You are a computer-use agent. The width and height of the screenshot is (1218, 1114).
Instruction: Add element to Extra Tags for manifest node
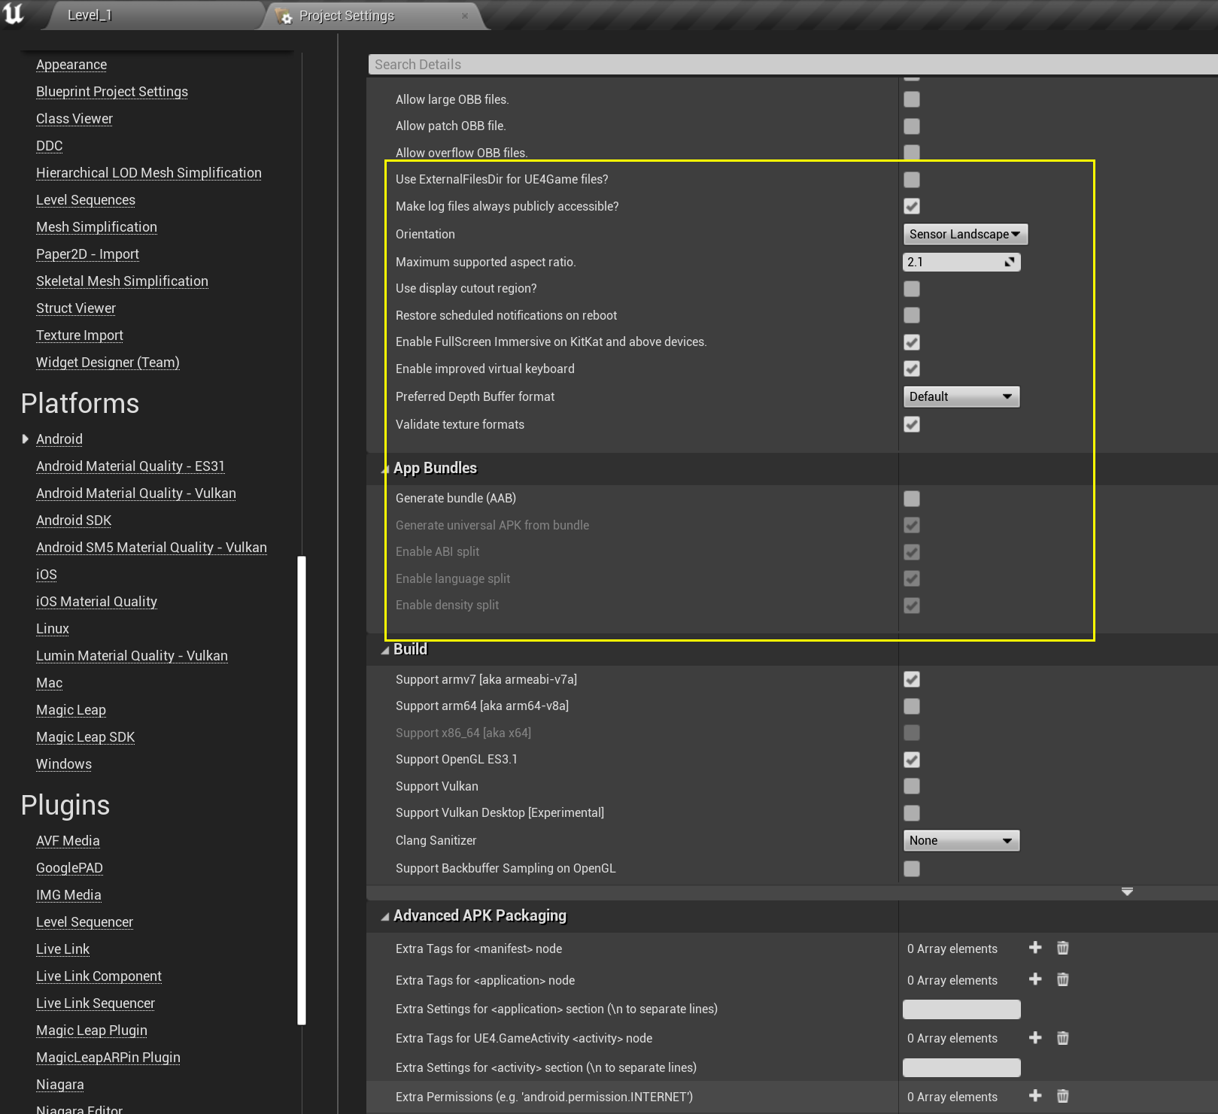1035,948
